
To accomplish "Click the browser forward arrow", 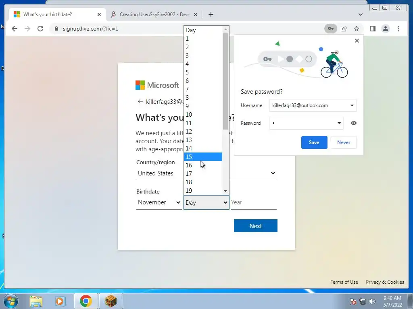I will 27,29.
